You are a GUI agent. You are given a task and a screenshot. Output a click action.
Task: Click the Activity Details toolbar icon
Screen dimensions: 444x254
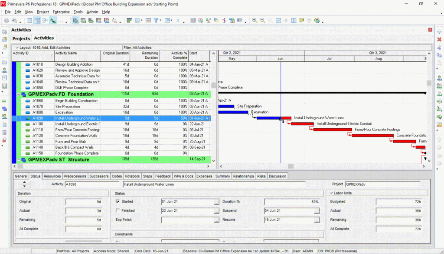(75, 20)
